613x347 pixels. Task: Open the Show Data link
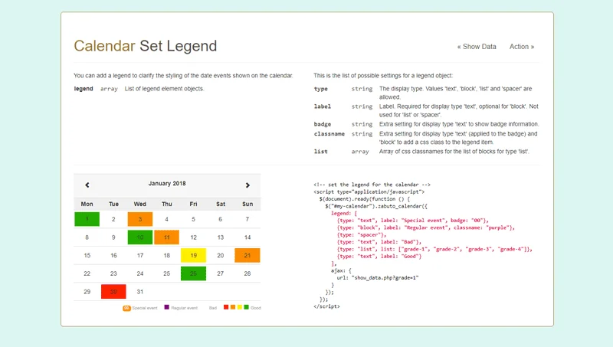[477, 47]
